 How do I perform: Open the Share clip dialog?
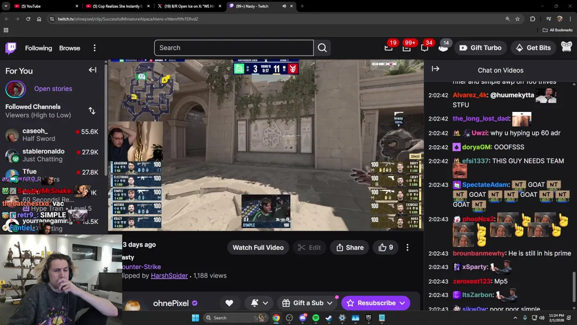pyautogui.click(x=350, y=247)
